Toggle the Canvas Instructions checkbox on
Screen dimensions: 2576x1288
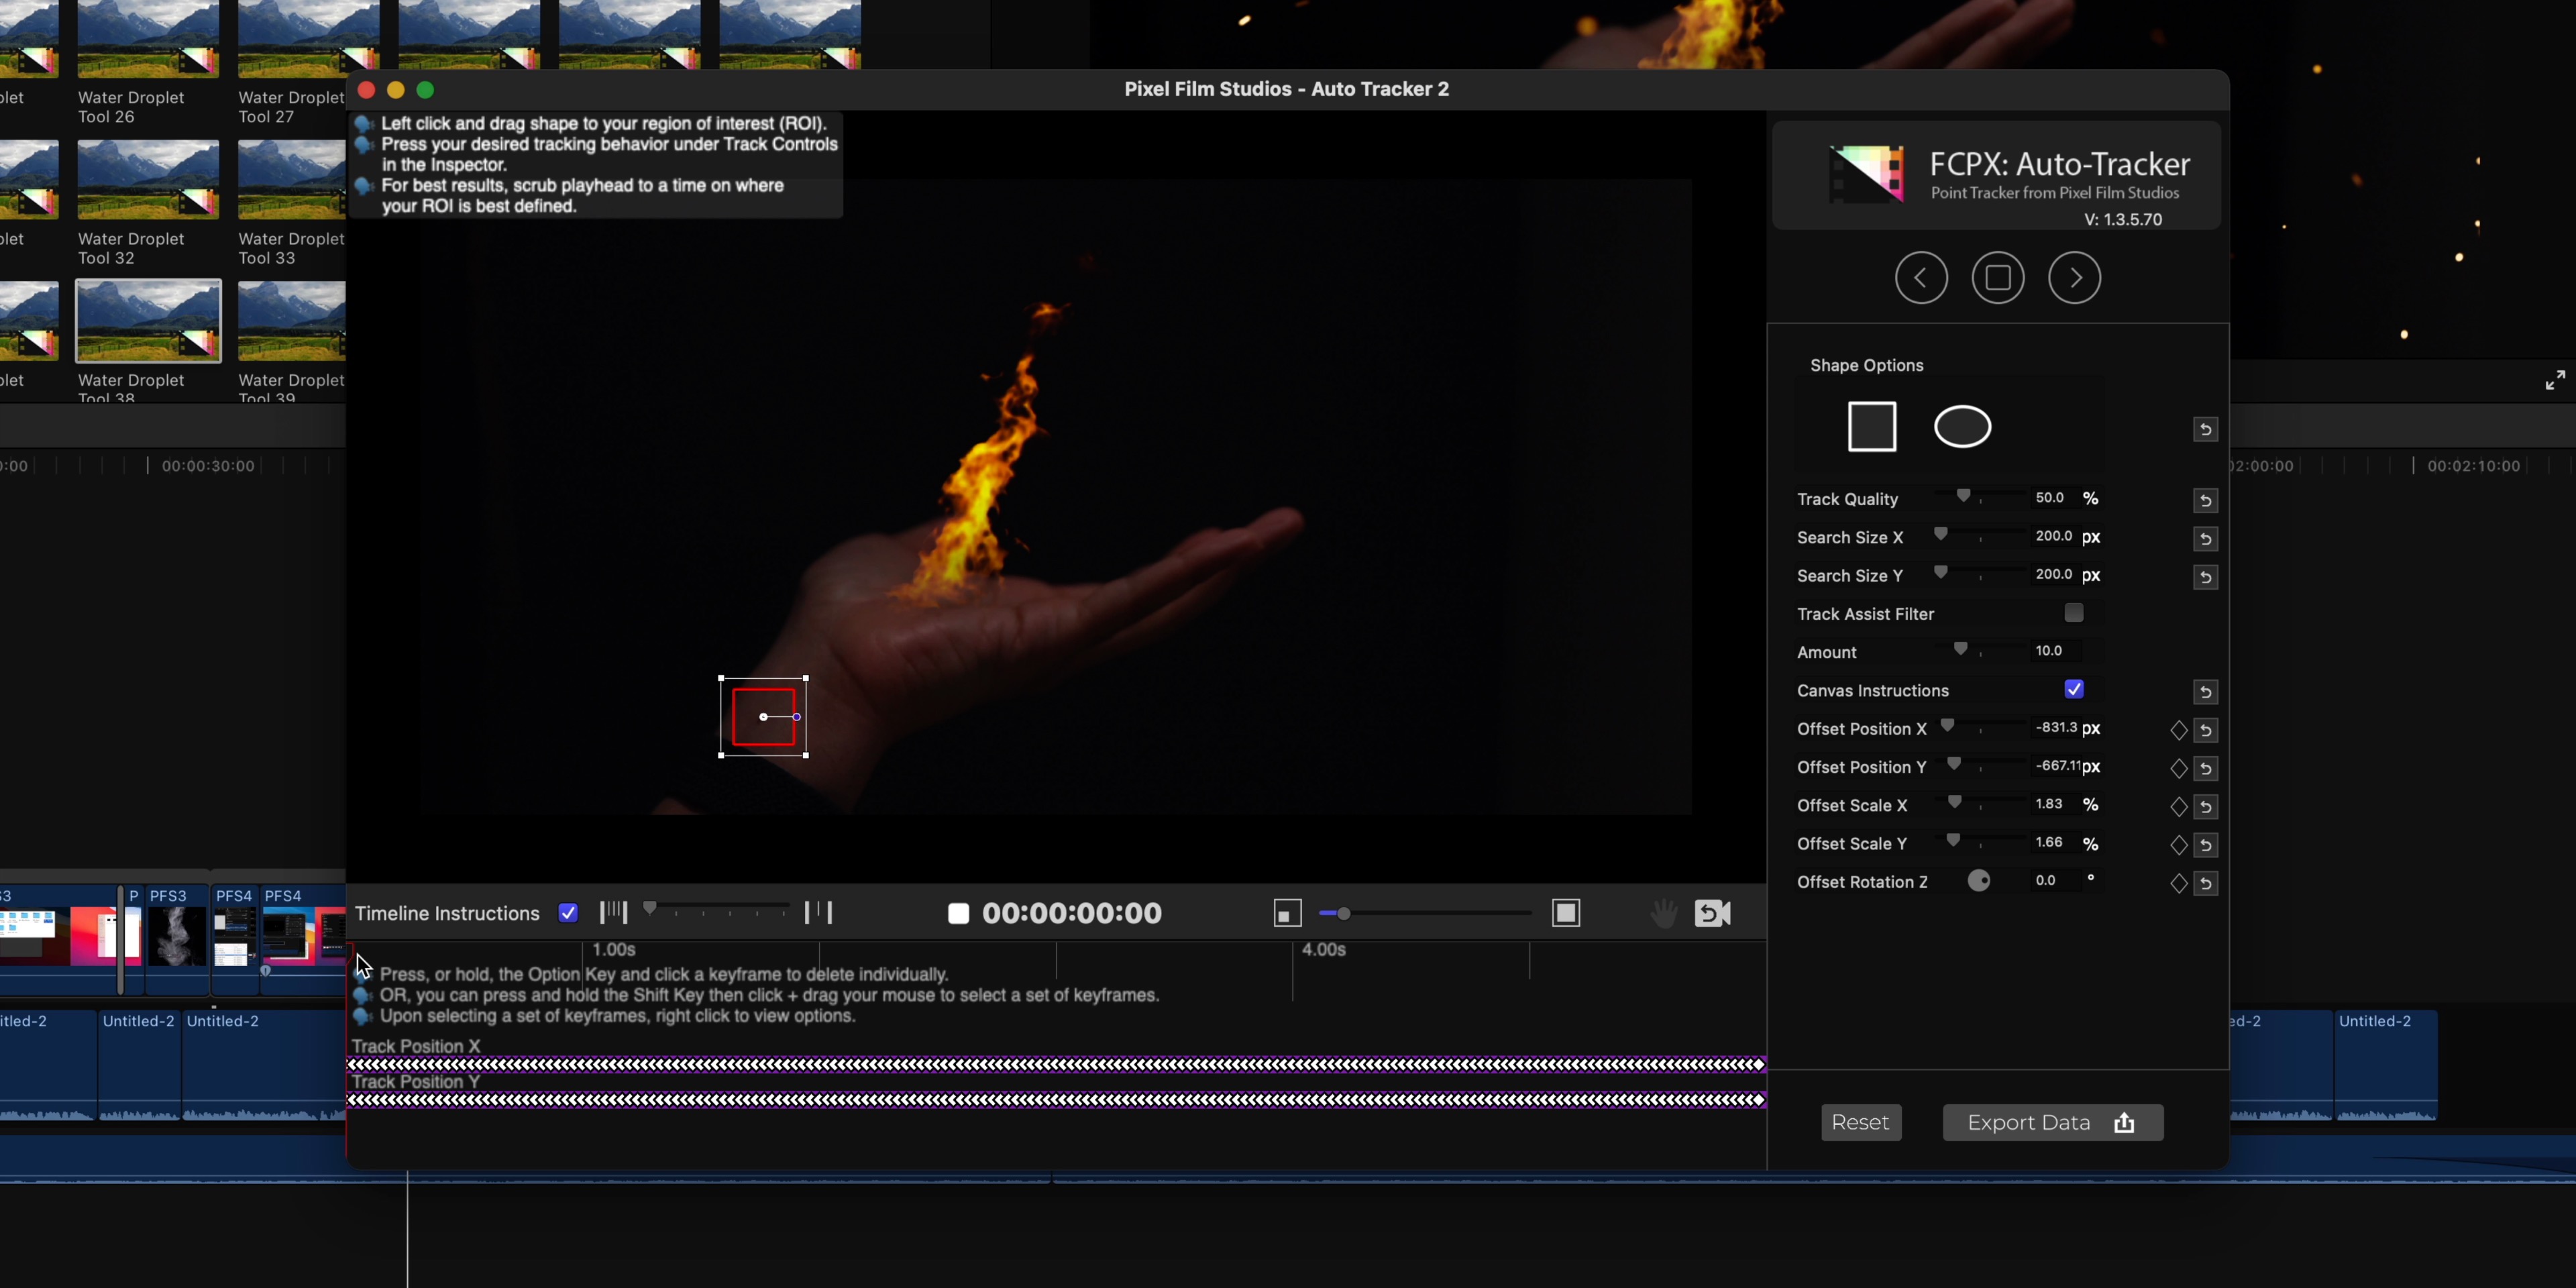coord(2074,688)
